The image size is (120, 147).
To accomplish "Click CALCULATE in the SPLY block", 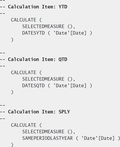I will coord(24,125).
